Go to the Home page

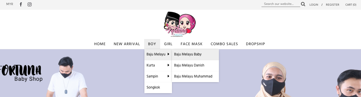(100, 44)
